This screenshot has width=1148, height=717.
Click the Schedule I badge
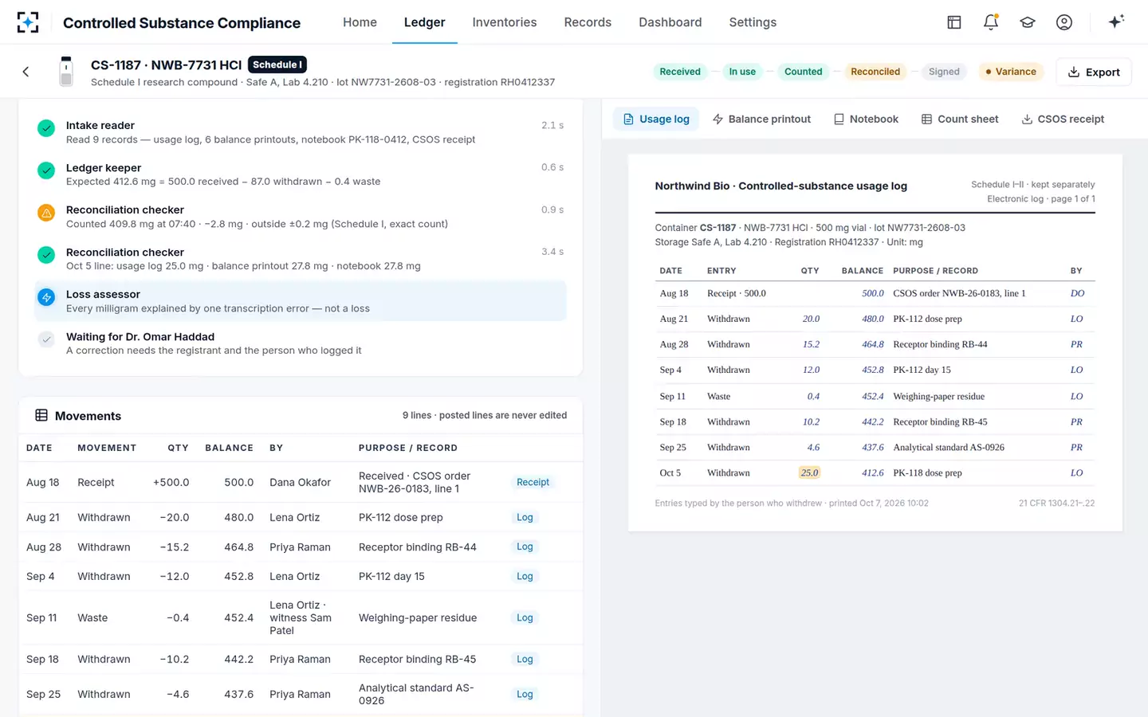point(277,65)
